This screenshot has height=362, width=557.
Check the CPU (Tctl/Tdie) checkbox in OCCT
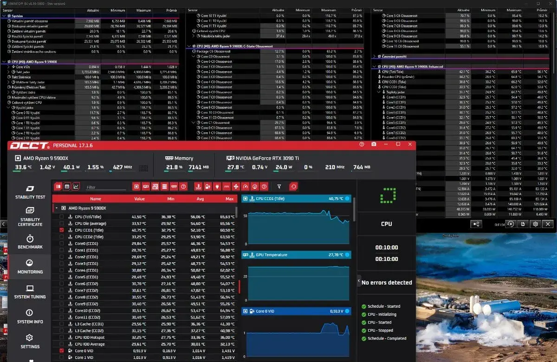pyautogui.click(x=62, y=217)
